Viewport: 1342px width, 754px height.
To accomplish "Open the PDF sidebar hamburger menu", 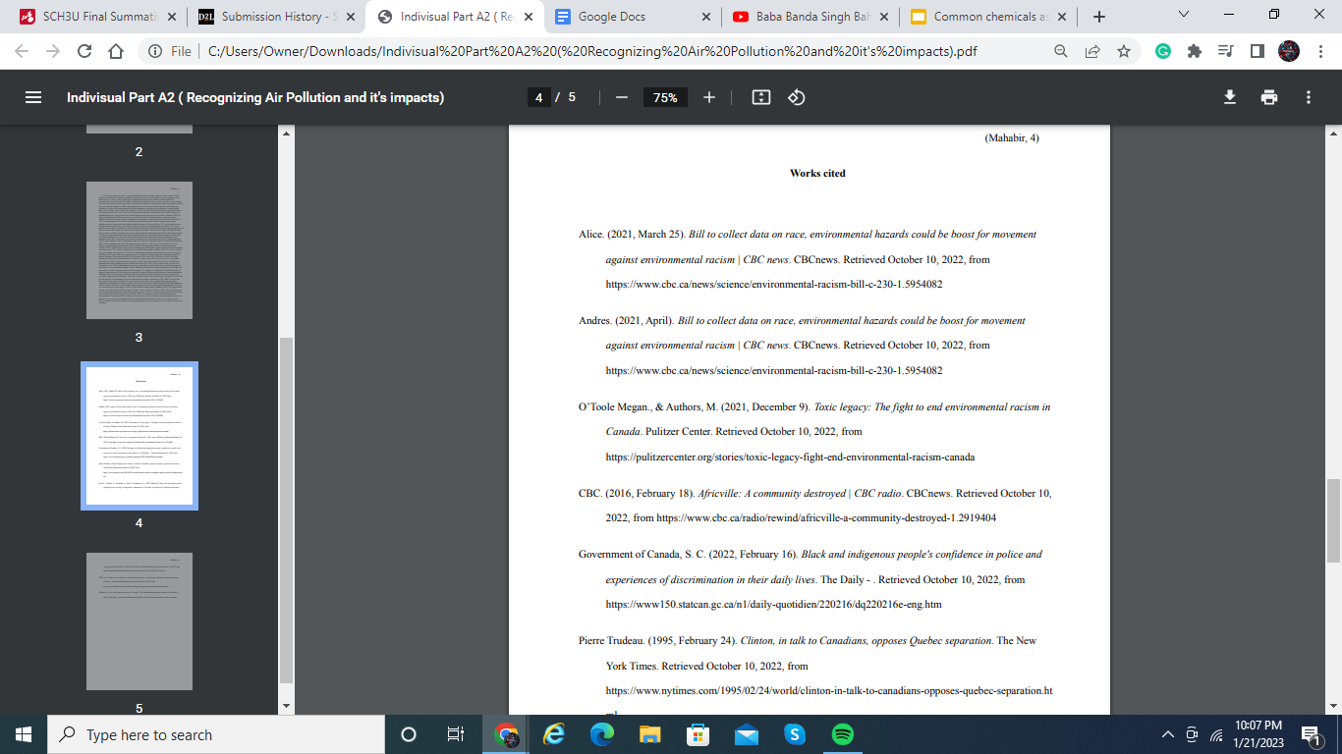I will tap(33, 97).
